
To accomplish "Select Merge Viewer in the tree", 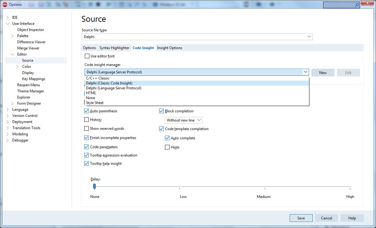I will coord(28,48).
